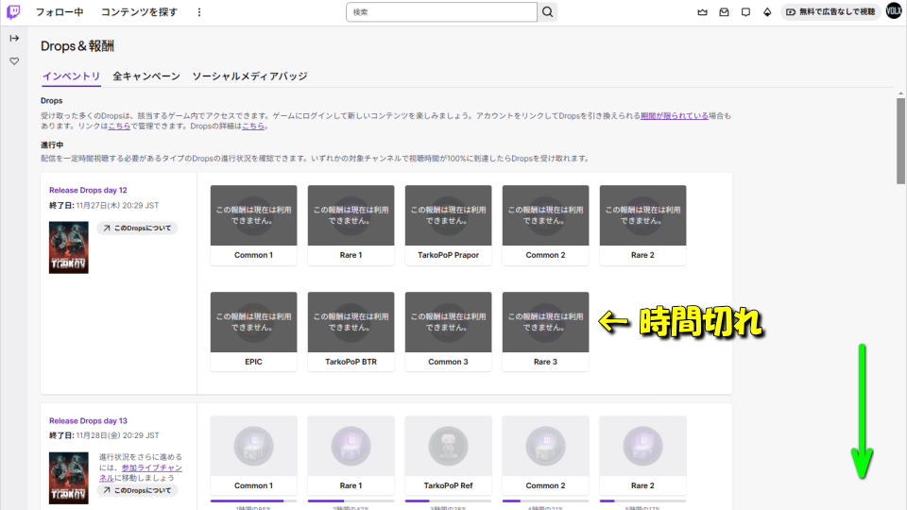
Task: Open followed channels heart icon
Action: [14, 61]
